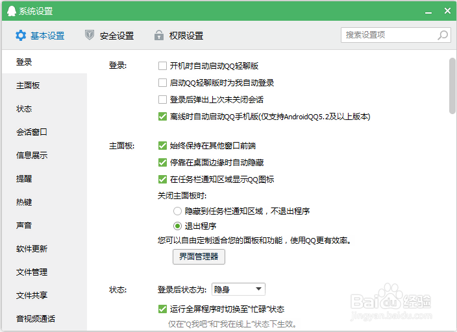Click the 主面板: section label
The image size is (457, 332).
122,146
